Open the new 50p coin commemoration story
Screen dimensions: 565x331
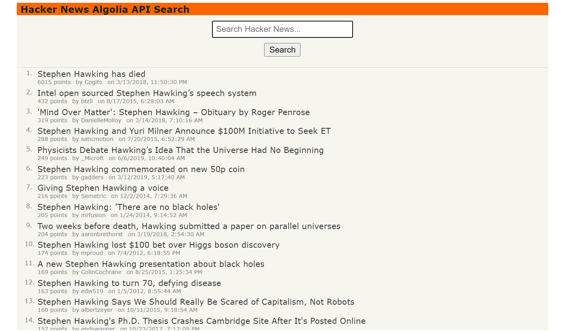click(x=141, y=169)
